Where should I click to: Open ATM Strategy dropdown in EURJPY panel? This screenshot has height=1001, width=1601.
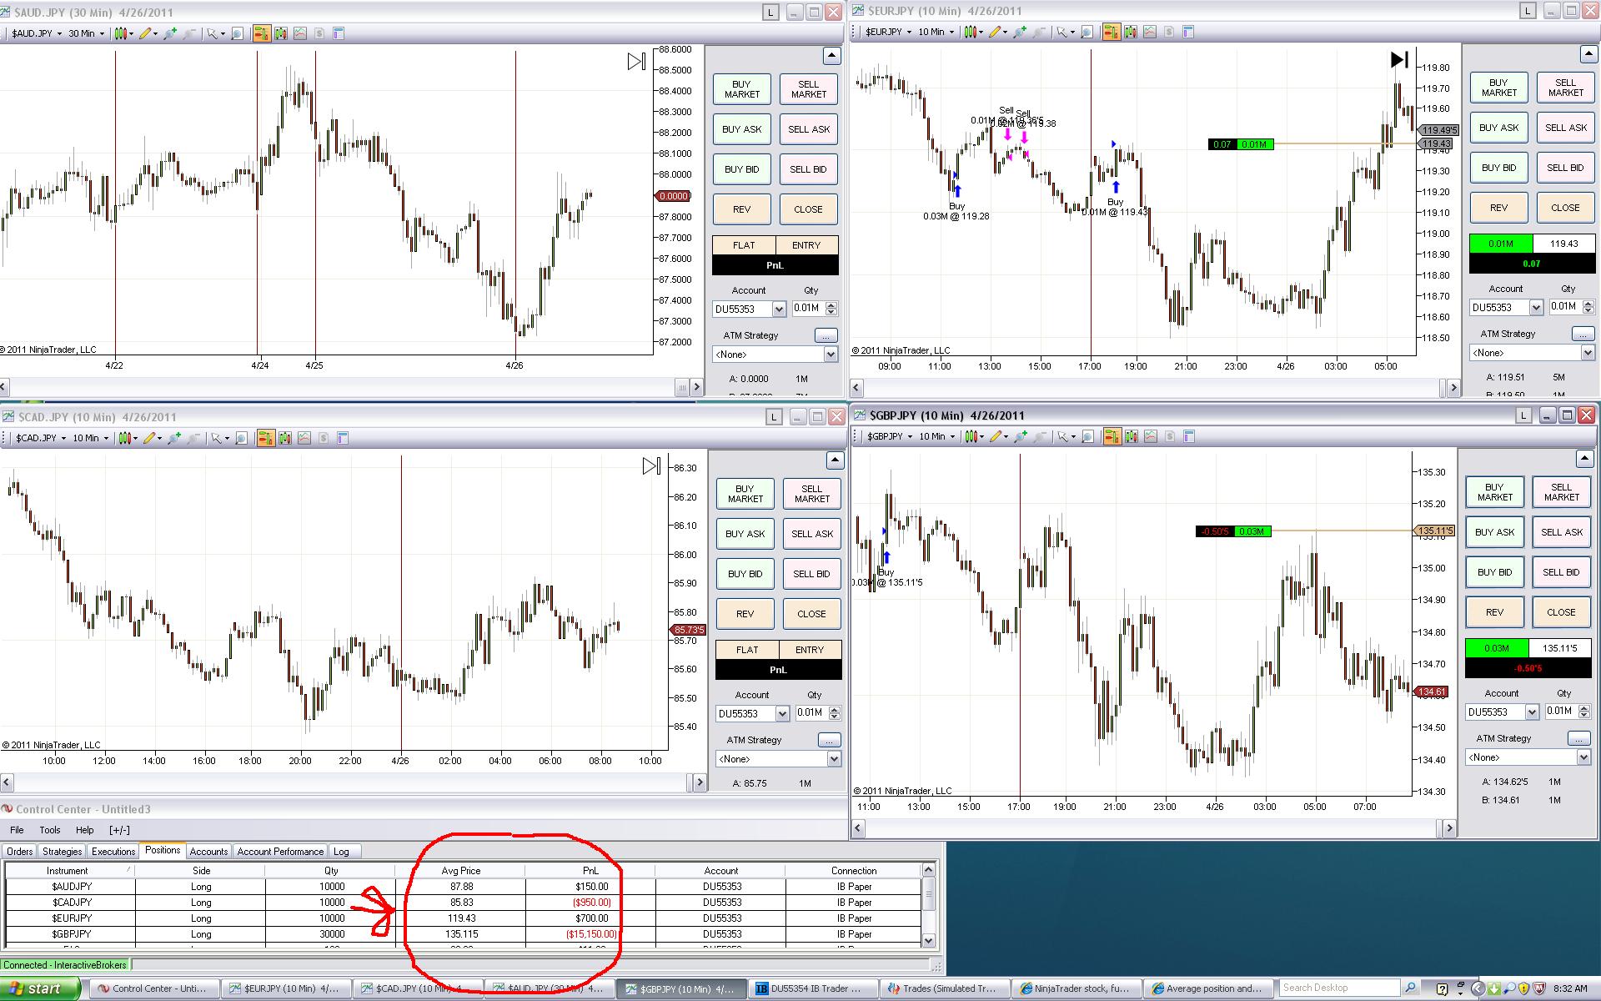[1588, 353]
